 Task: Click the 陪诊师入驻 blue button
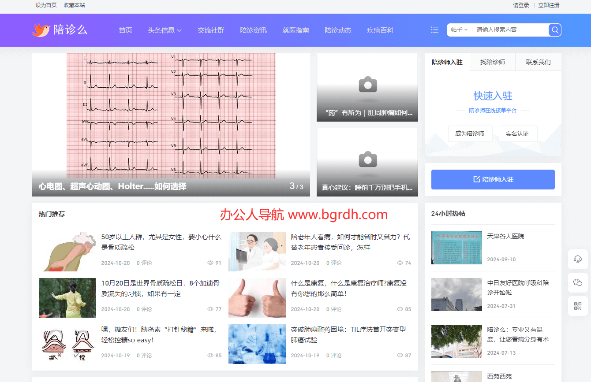pyautogui.click(x=493, y=179)
